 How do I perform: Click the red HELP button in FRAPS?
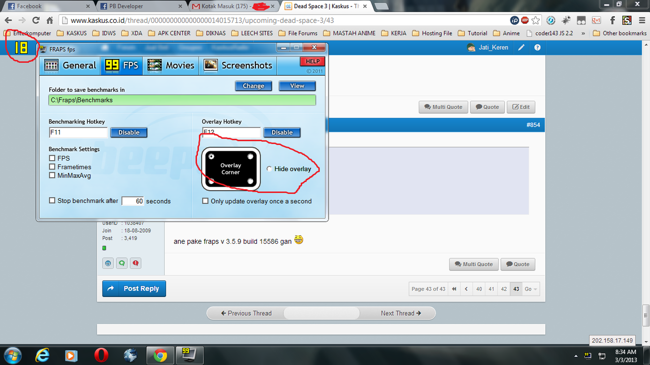coord(312,61)
